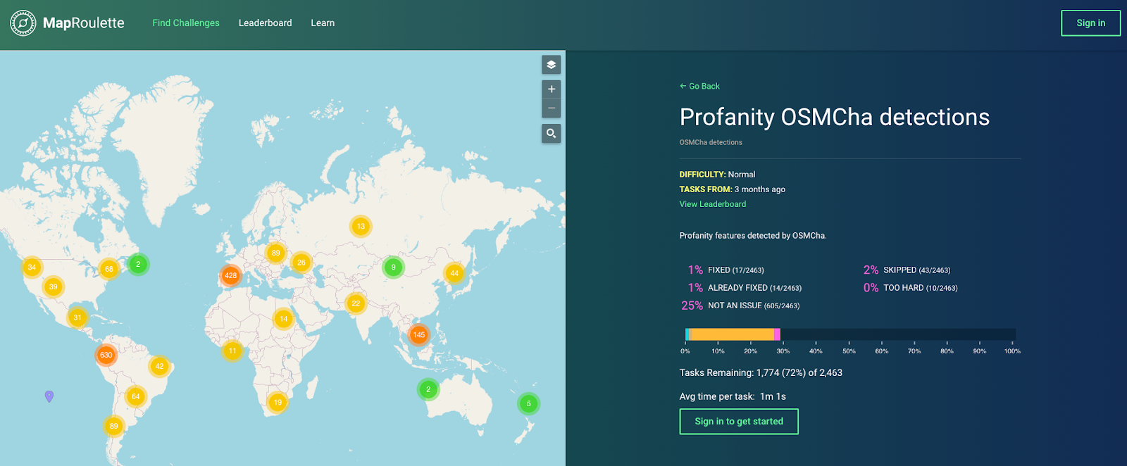This screenshot has height=466, width=1127.
Task: Click the TOO HARD (10/2463) statistic
Action: [x=911, y=288]
